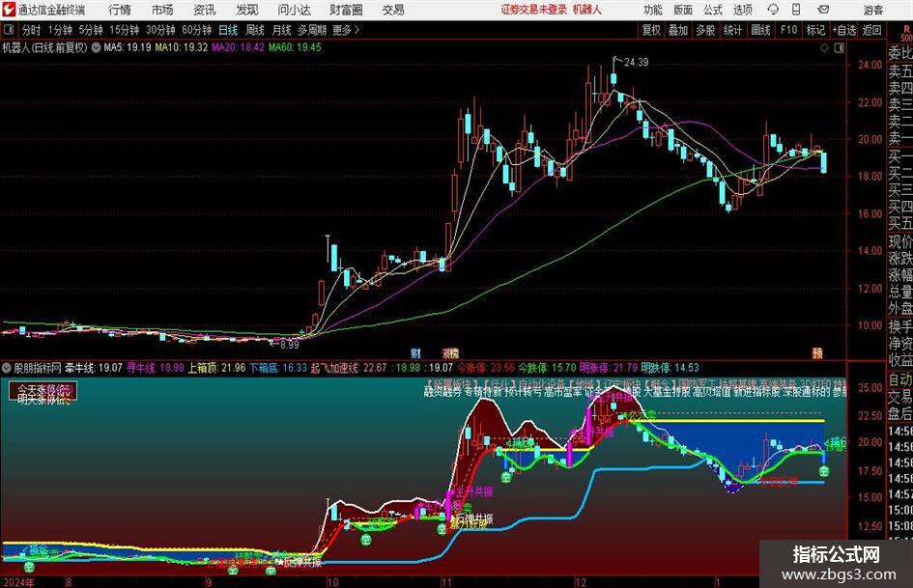Screen dimensions: 913x588
Task: Switch to 周线 weekly period tab
Action: click(x=255, y=30)
